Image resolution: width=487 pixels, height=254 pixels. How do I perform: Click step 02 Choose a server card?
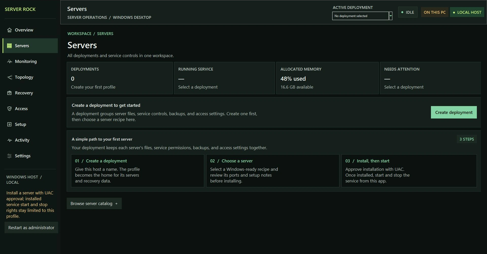point(273,171)
